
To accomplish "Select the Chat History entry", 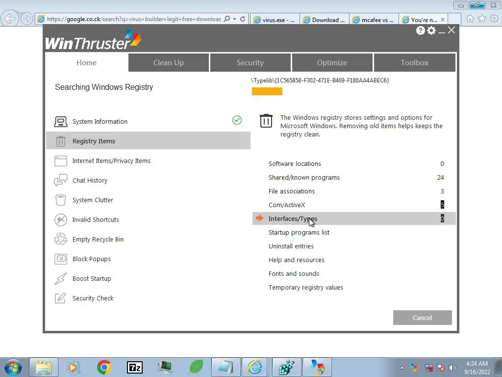I will 148,181.
